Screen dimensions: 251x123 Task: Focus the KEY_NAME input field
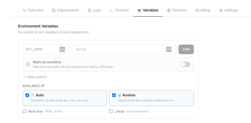46,49
